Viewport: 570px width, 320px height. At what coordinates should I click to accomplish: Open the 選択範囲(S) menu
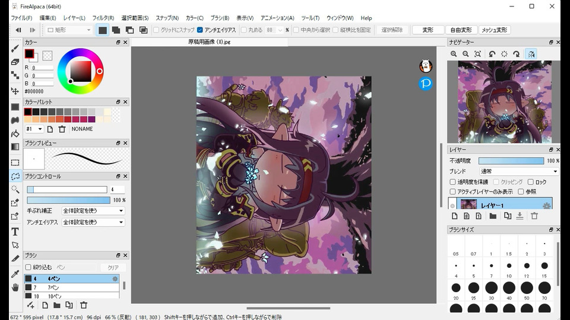135,18
